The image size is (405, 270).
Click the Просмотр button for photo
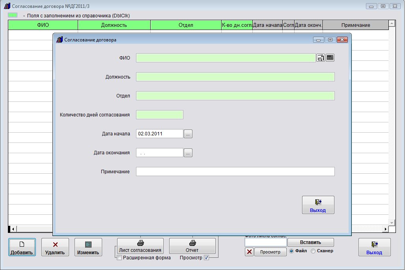point(270,251)
